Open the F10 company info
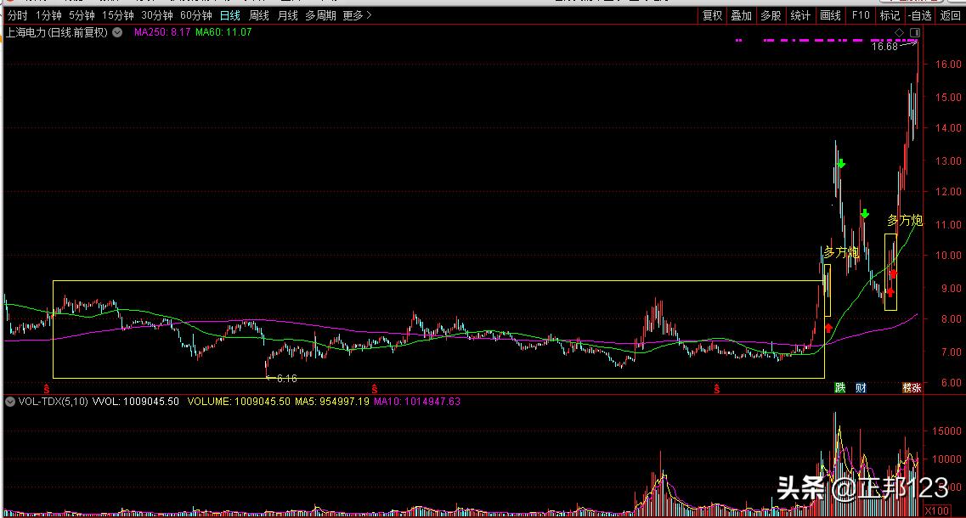Image resolution: width=966 pixels, height=518 pixels. tap(861, 15)
